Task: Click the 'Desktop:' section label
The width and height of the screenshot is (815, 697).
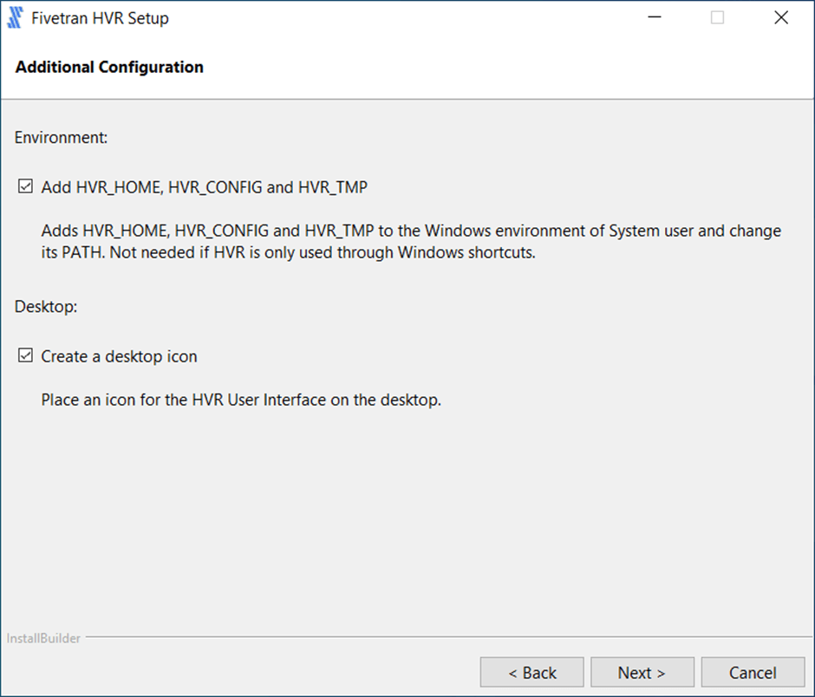Action: point(46,306)
